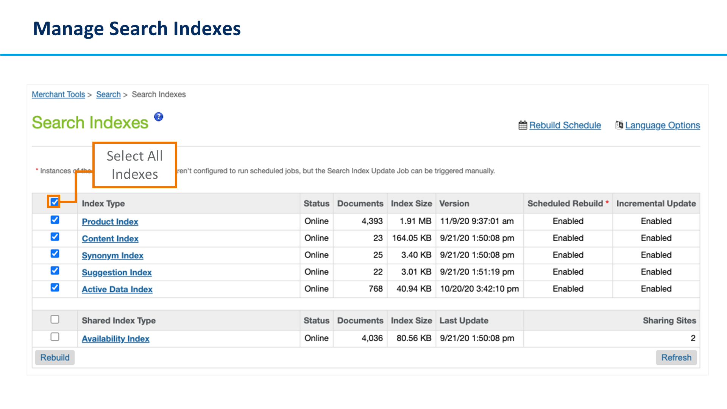Open the Product Index link

pyautogui.click(x=110, y=222)
